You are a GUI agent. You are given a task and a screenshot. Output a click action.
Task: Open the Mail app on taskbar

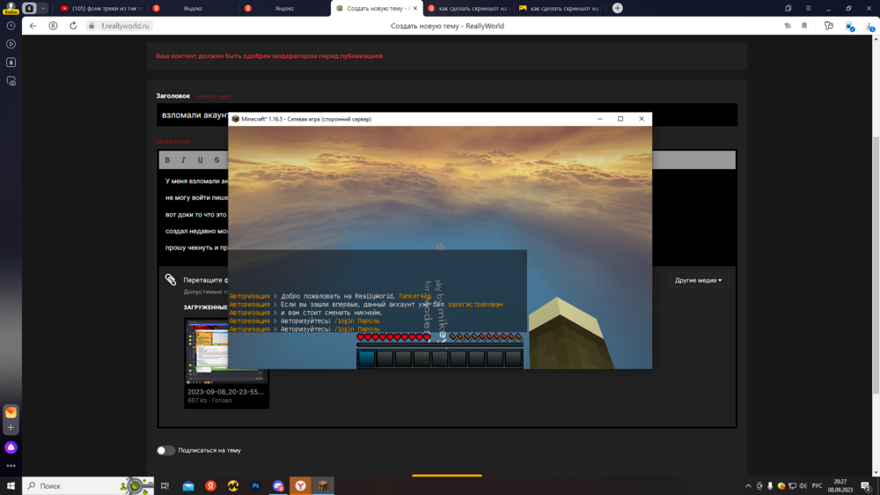click(x=188, y=486)
